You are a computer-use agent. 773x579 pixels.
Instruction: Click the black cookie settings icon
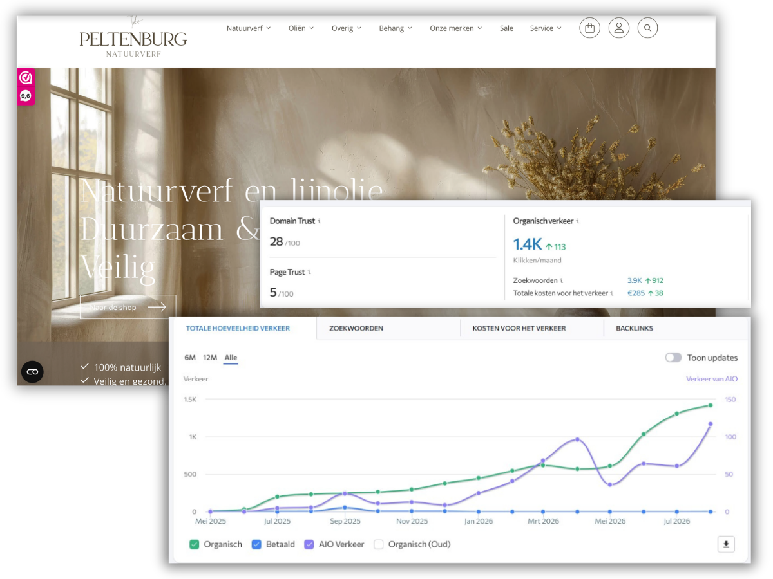coord(32,372)
